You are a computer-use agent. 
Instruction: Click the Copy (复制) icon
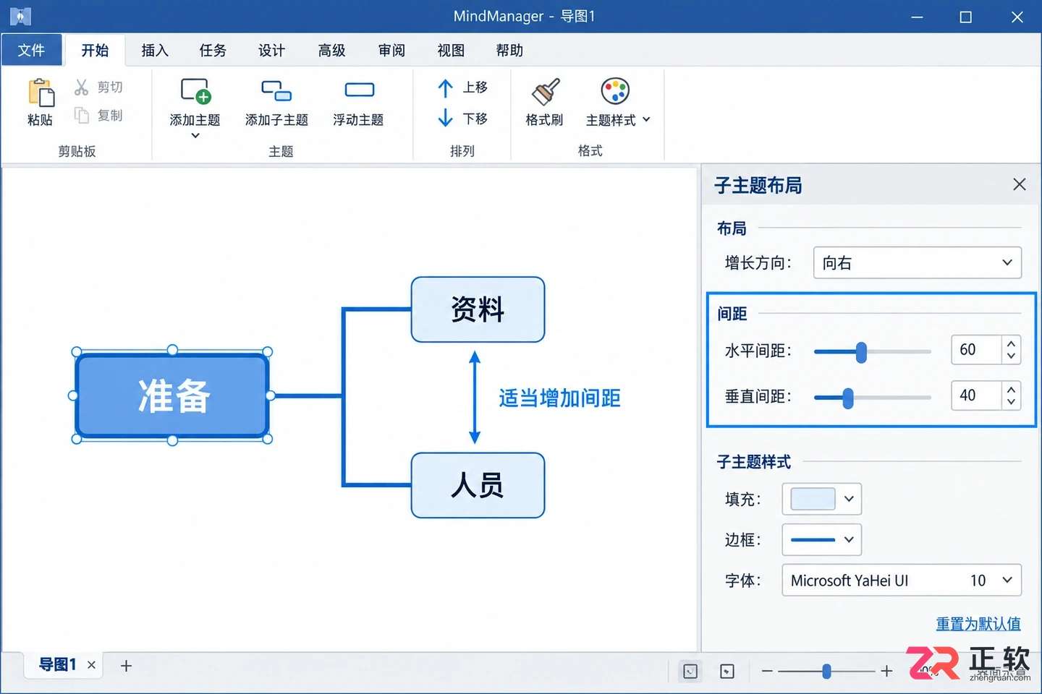82,115
